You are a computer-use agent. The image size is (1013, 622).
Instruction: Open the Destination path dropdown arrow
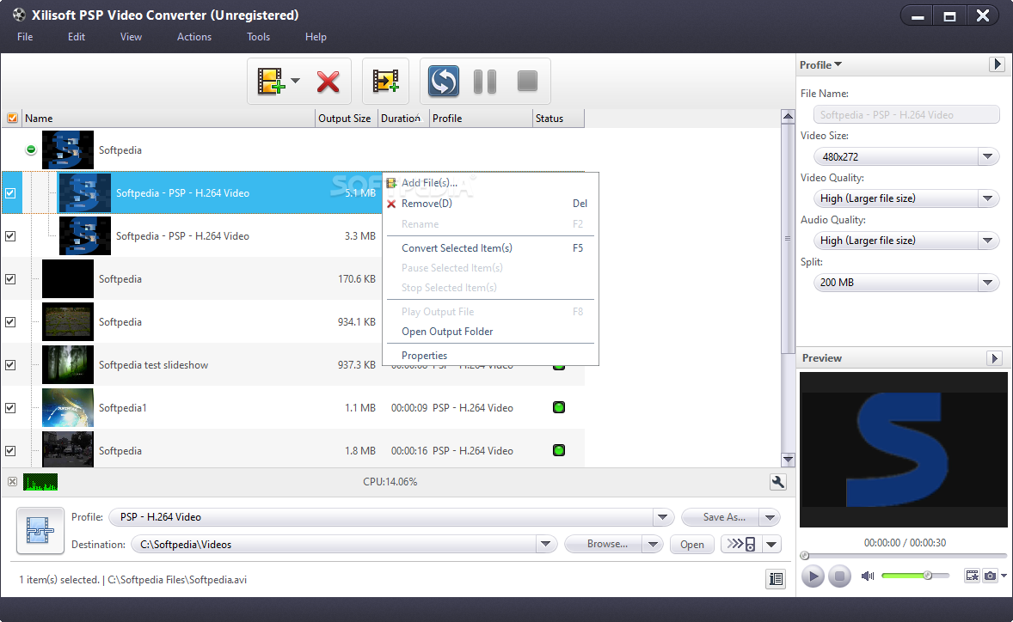(x=546, y=544)
